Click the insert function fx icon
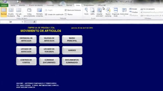 coord(34,22)
